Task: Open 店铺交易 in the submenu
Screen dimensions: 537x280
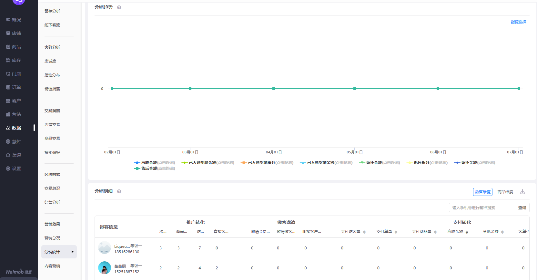Action: [x=52, y=125]
